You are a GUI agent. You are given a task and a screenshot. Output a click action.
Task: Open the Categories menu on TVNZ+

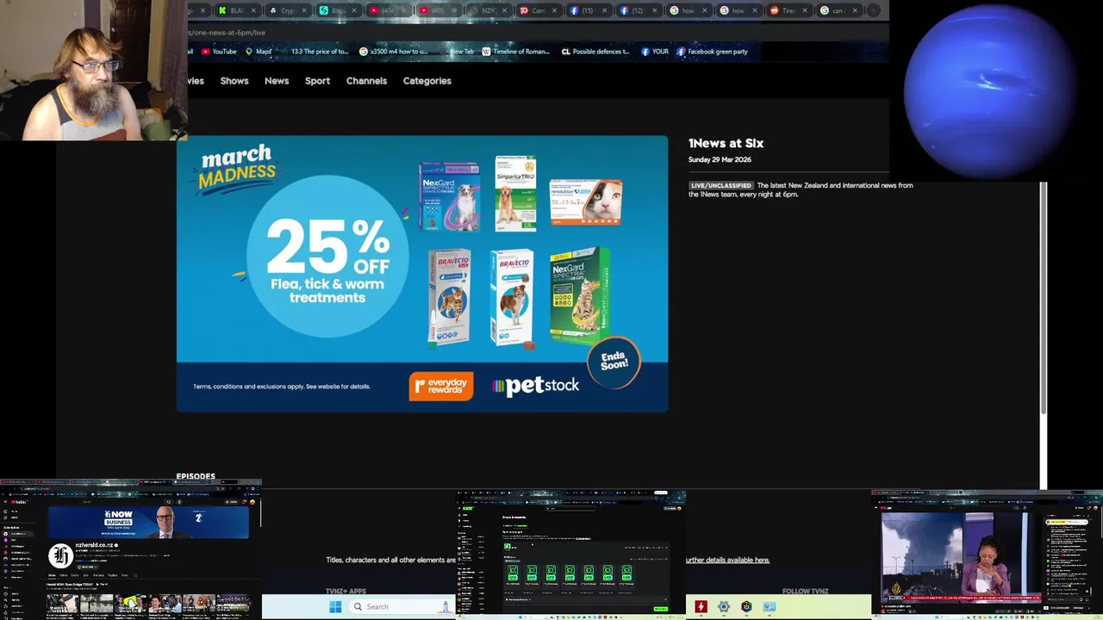click(x=427, y=81)
